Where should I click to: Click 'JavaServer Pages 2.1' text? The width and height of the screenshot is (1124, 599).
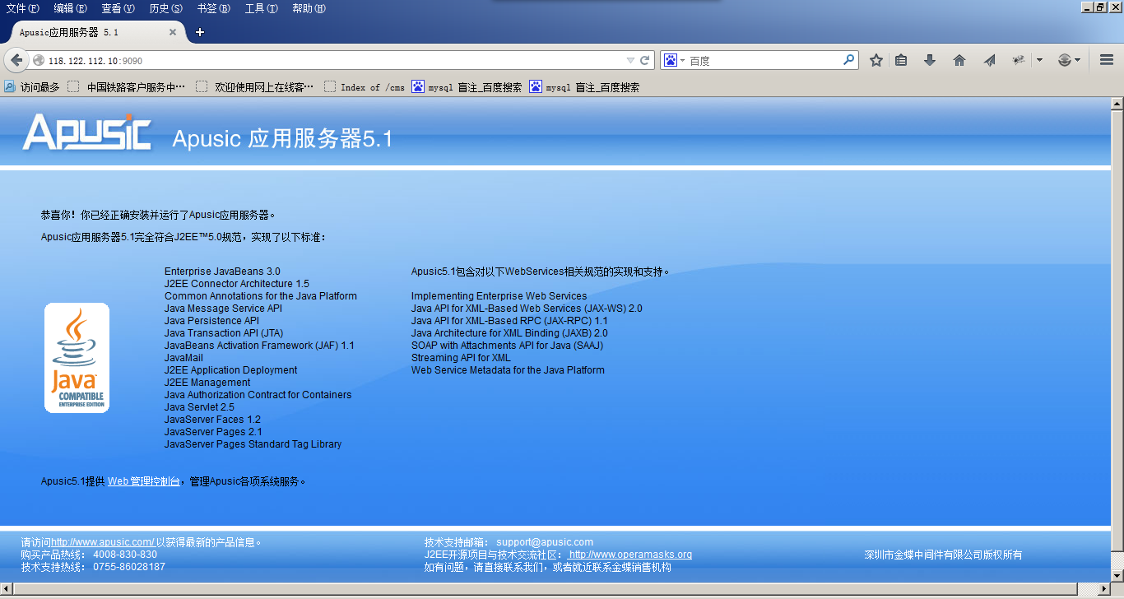point(213,432)
